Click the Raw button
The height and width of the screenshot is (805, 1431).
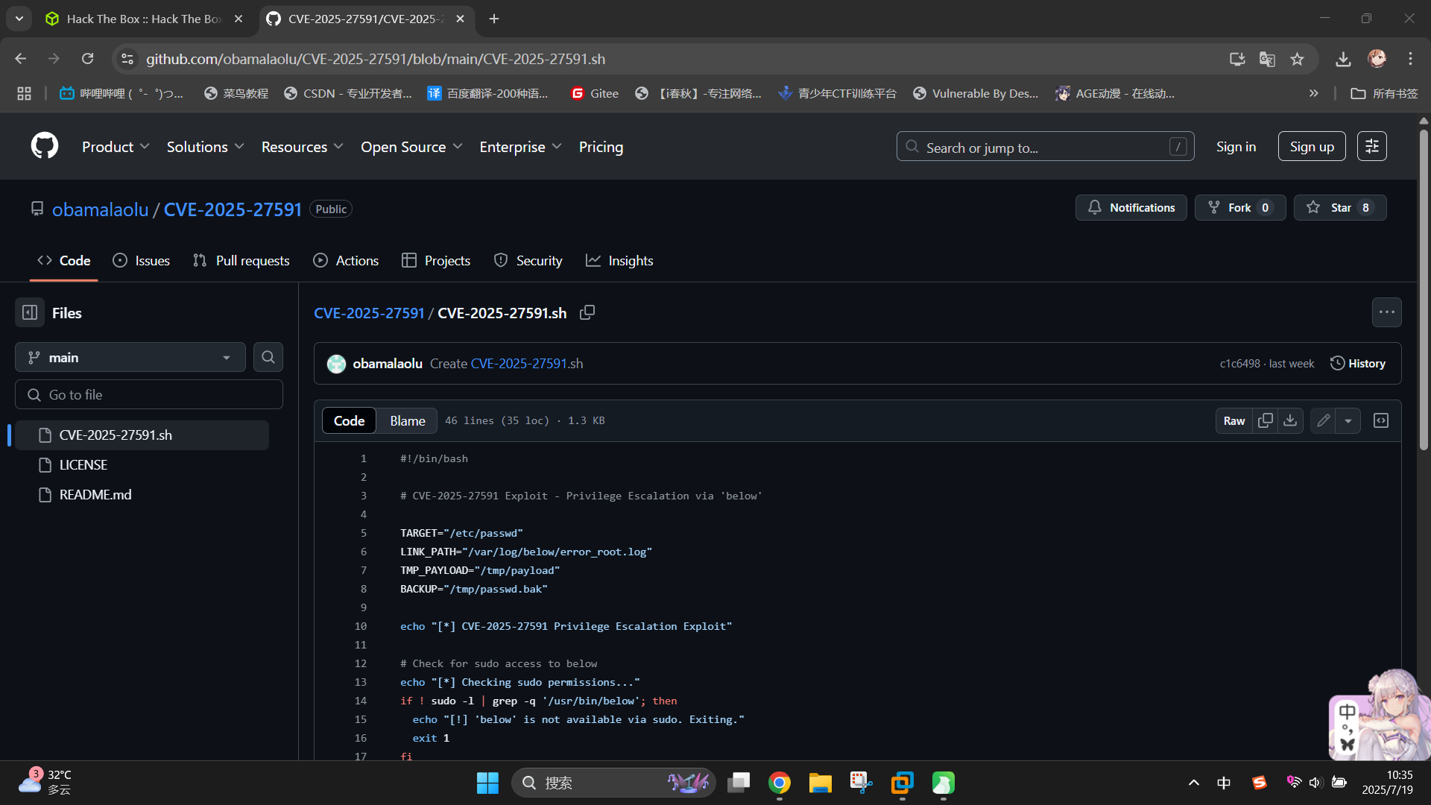[x=1233, y=421]
